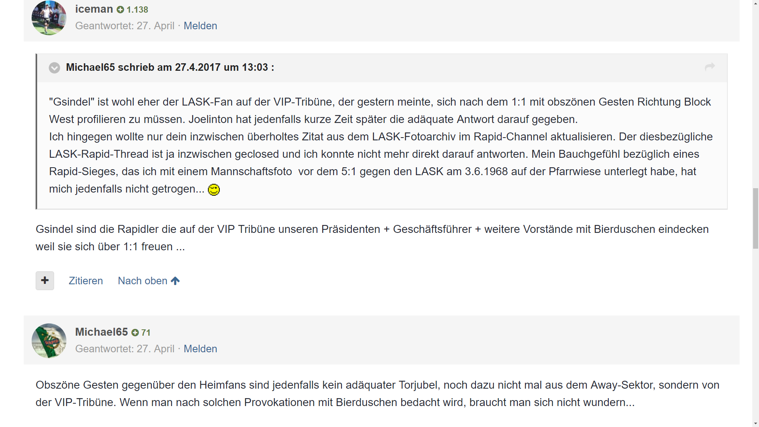Click iceman's 'Geantwortet: 27. April' timestamp
759x427 pixels.
click(125, 26)
